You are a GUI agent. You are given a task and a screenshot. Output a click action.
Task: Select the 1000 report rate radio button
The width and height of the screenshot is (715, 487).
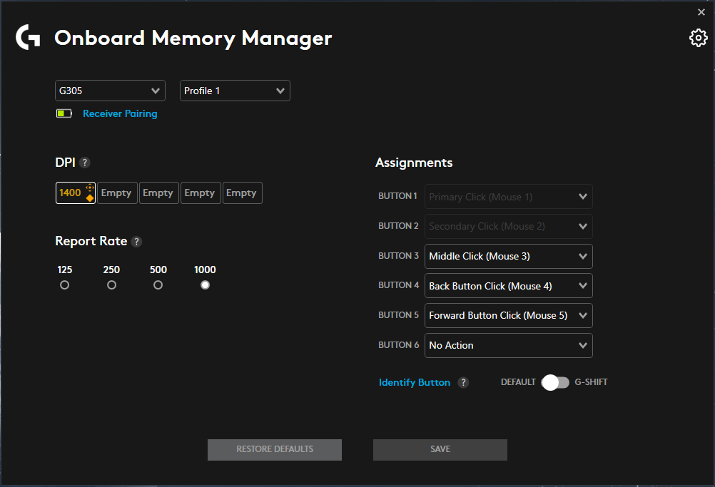[x=206, y=285]
